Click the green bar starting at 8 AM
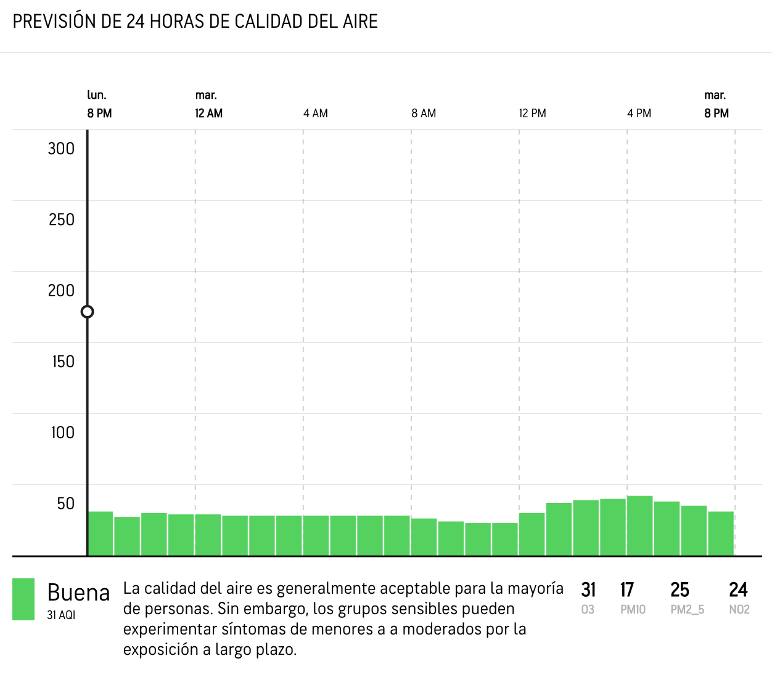Image resolution: width=772 pixels, height=674 pixels. coord(424,537)
